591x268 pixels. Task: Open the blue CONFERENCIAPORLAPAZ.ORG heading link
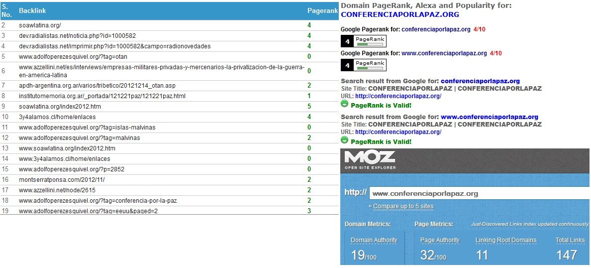(400, 14)
